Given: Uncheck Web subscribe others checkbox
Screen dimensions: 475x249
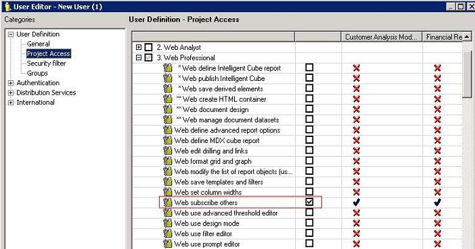Looking at the screenshot, I should tap(309, 202).
